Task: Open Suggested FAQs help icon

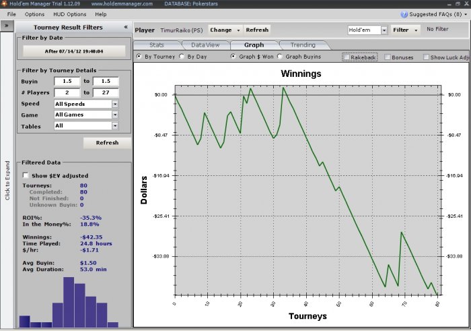Action: coord(404,14)
